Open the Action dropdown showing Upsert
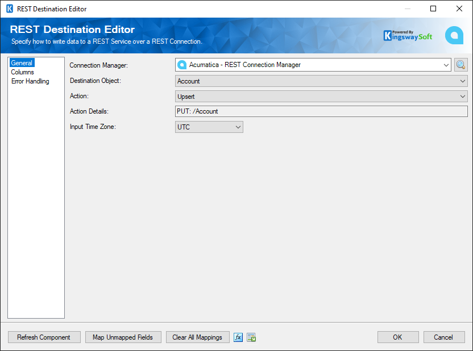473x351 pixels. click(321, 97)
